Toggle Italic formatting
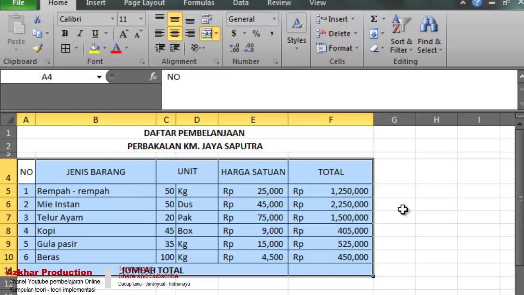The image size is (524, 295). (x=80, y=34)
